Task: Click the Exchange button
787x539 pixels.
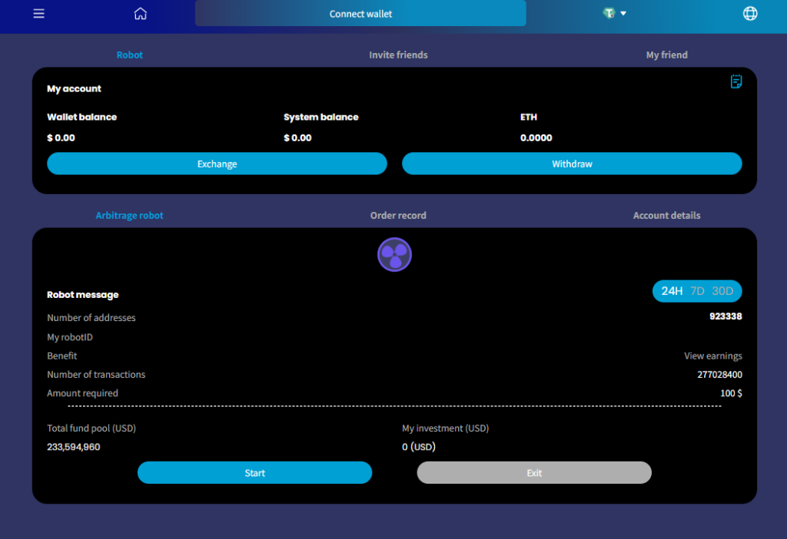Action: [217, 164]
